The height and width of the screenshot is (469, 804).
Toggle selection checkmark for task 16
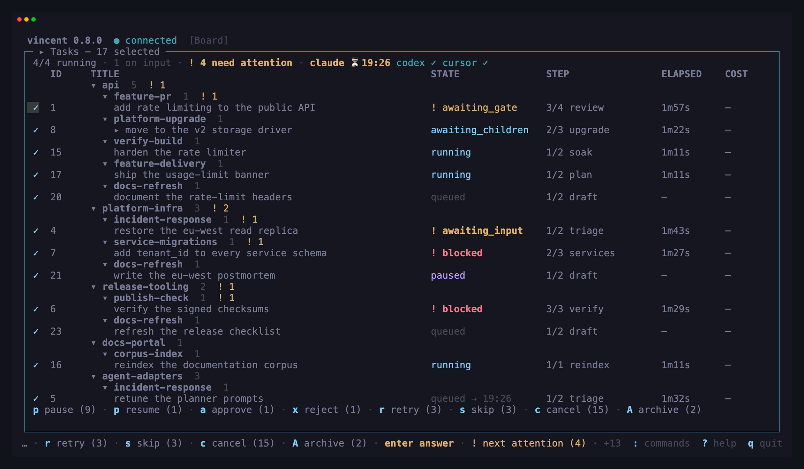point(36,365)
